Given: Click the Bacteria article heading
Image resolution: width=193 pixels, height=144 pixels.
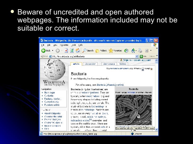Looking at the screenshot, I should tap(79, 74).
